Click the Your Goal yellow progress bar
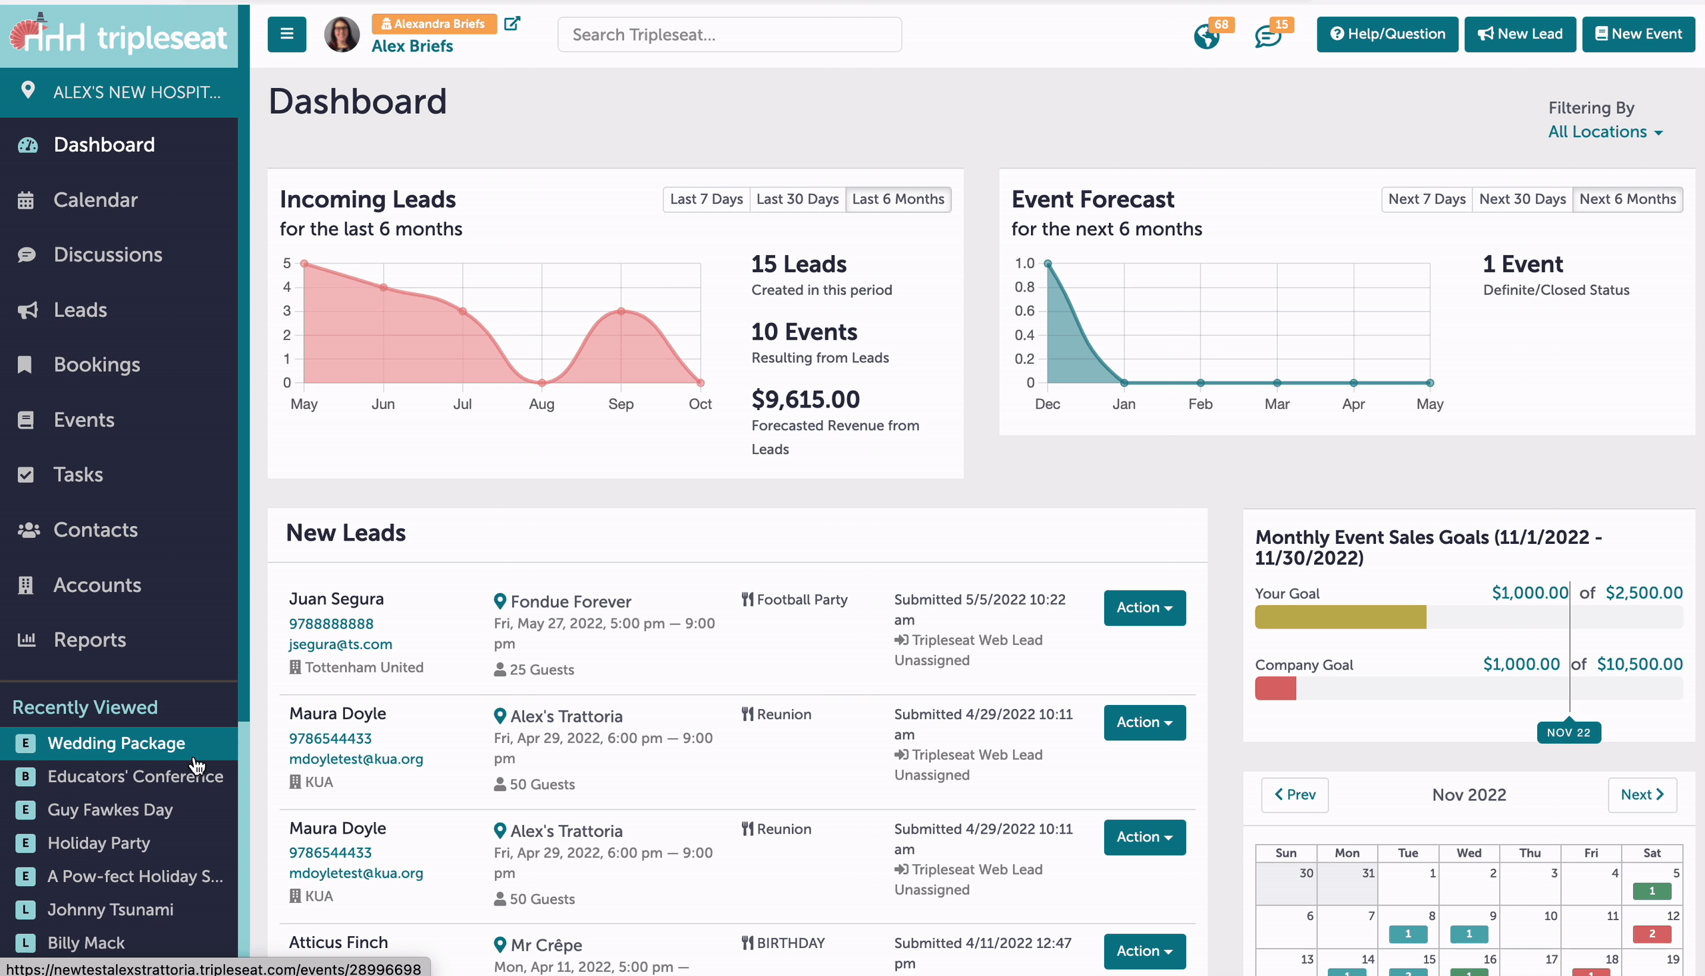Screen dimensions: 1705x976 [1340, 617]
